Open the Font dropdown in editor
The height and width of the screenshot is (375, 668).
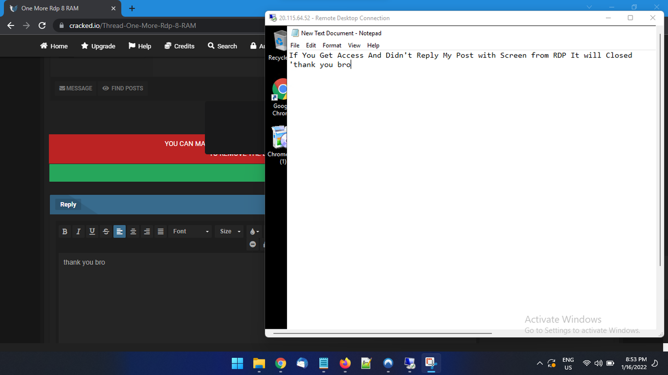190,231
